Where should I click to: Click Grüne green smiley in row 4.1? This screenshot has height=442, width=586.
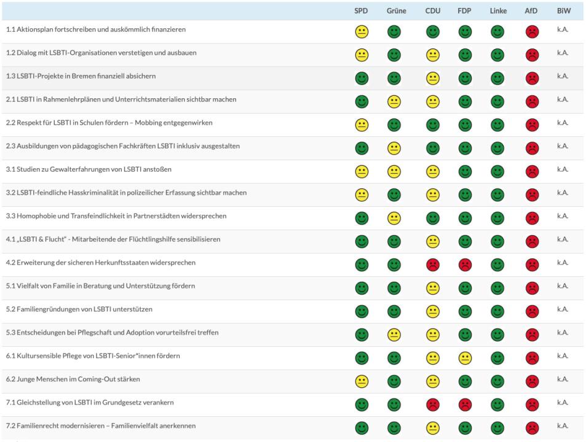(x=394, y=242)
